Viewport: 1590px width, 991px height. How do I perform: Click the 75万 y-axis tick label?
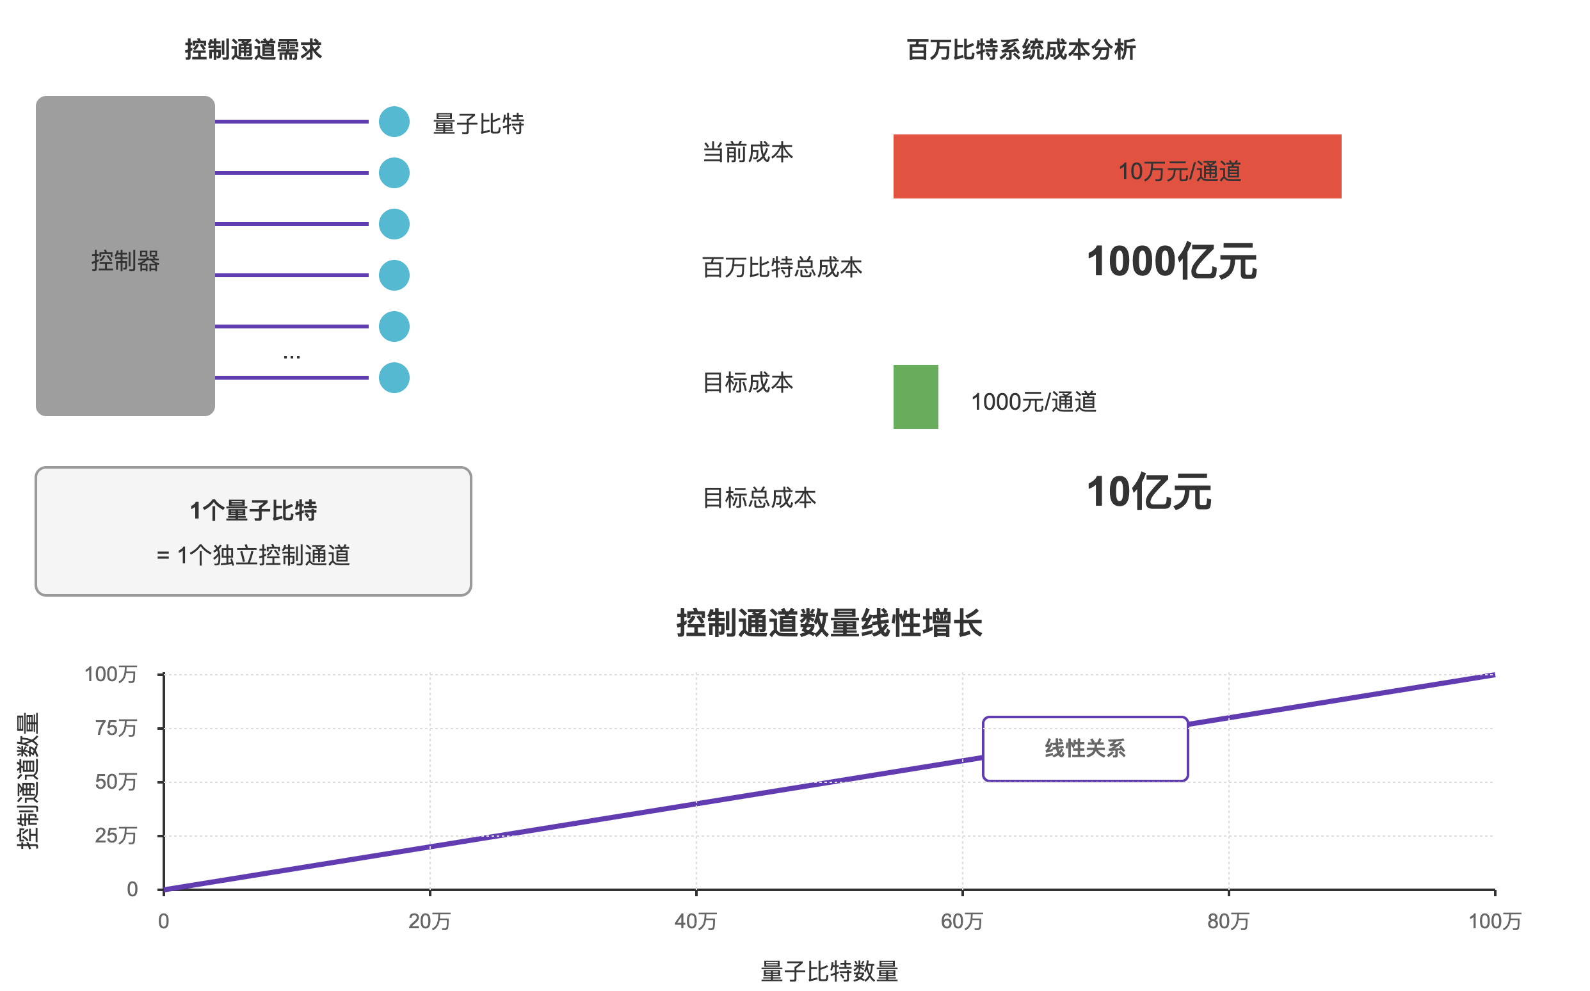[x=116, y=728]
